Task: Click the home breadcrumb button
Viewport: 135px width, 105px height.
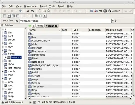Action: click(40, 26)
